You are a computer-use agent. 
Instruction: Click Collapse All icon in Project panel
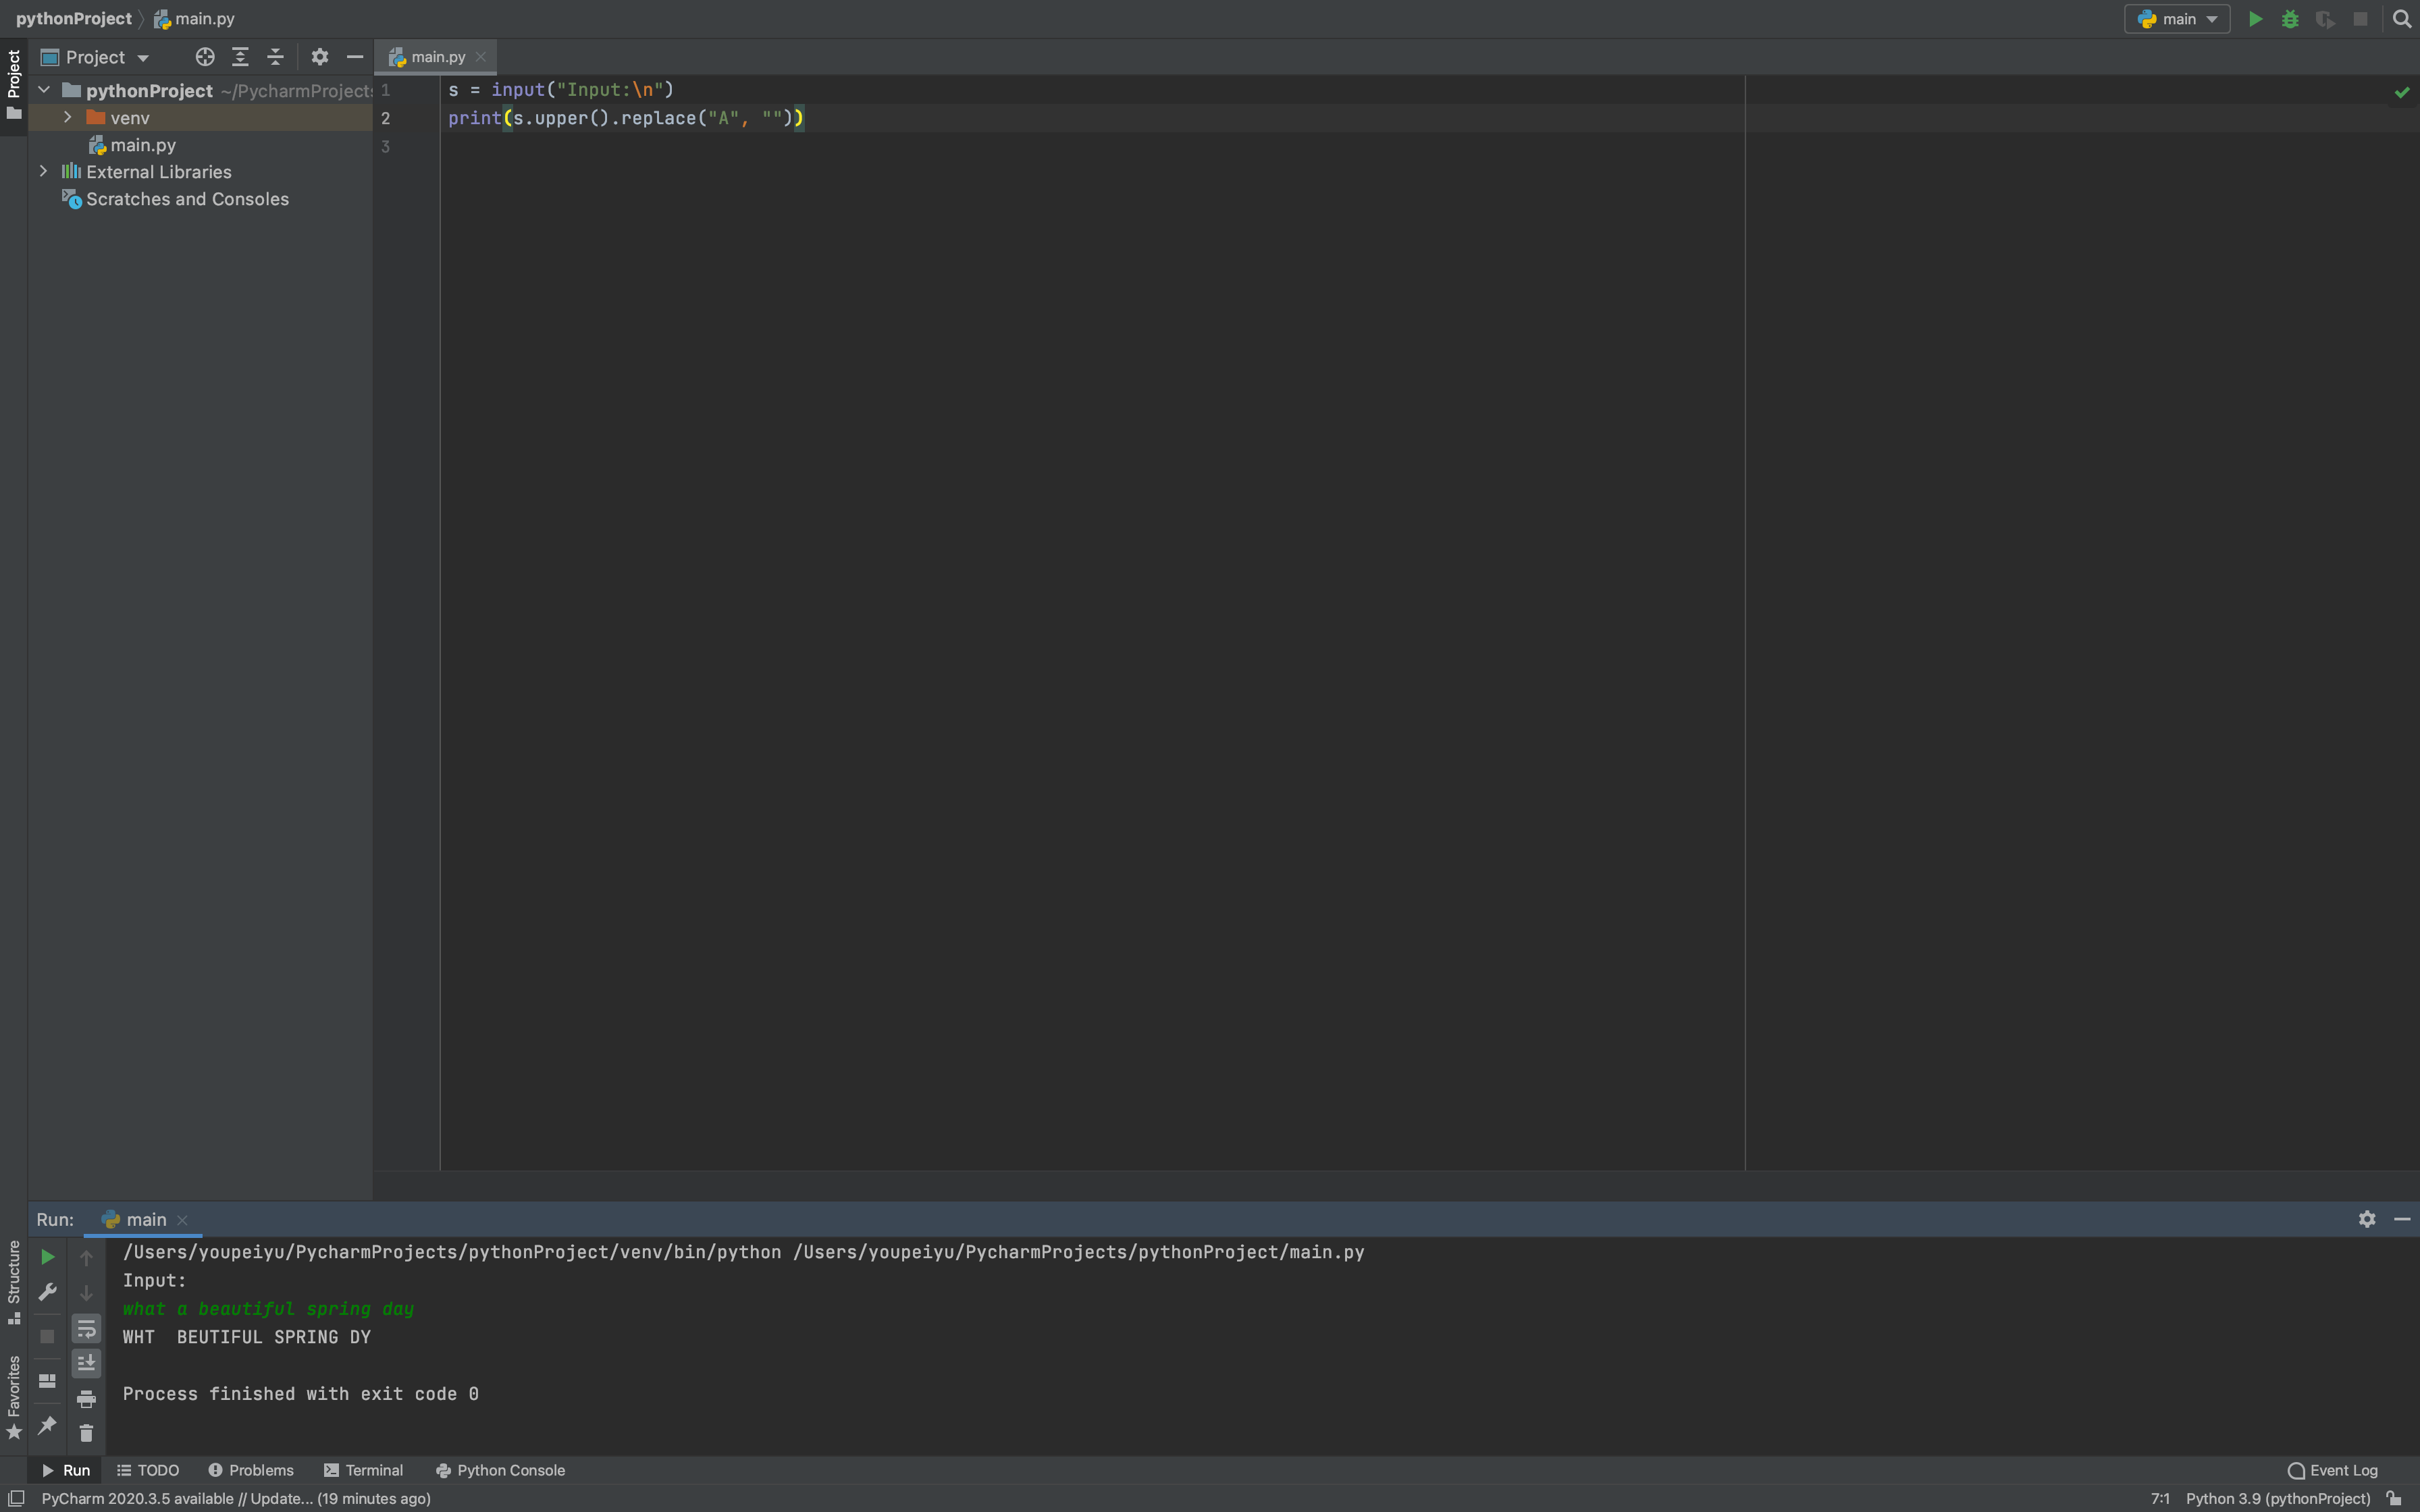coord(275,57)
